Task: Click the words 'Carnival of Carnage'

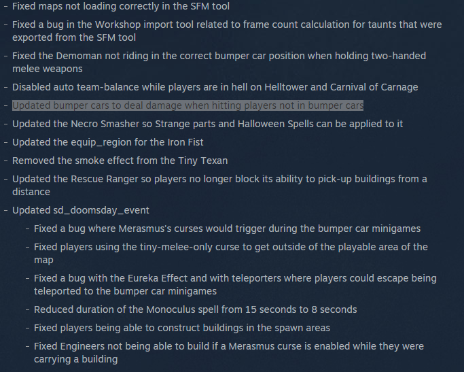Action: point(374,87)
